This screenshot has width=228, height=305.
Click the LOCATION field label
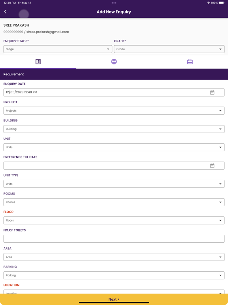(11, 285)
